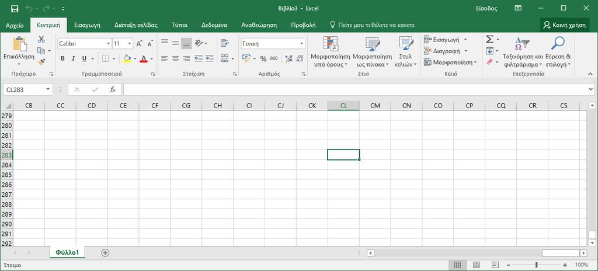
Task: Open Στυλ κελιών dropdown
Action: [406, 53]
